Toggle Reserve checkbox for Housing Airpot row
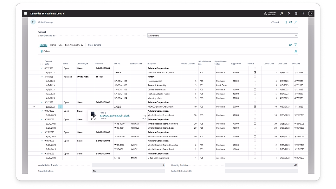 coord(255,81)
